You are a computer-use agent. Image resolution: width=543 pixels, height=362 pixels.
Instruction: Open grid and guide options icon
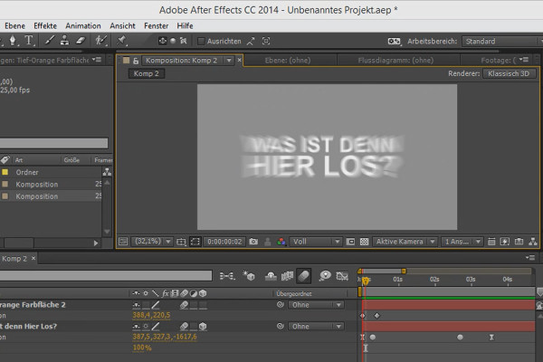[x=181, y=242]
